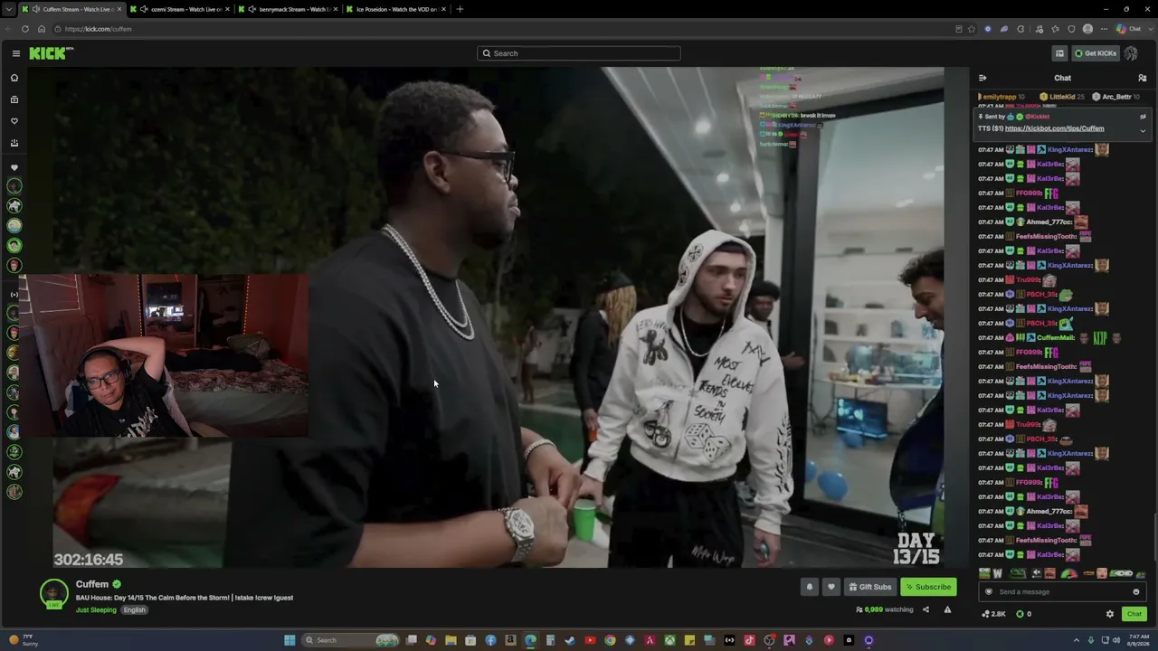
Task: Open chat settings gear
Action: tap(1110, 614)
